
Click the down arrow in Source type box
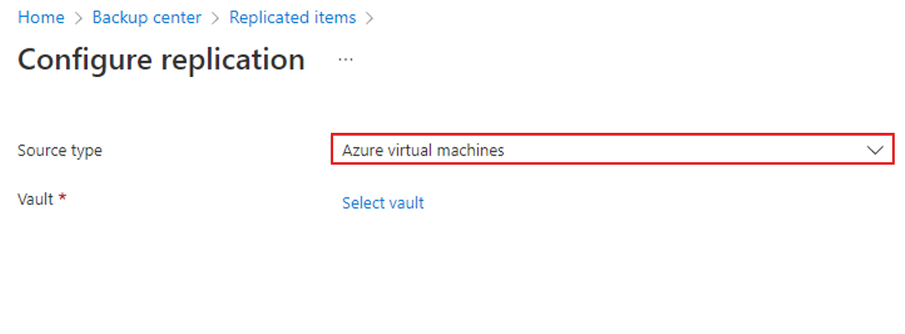876,150
